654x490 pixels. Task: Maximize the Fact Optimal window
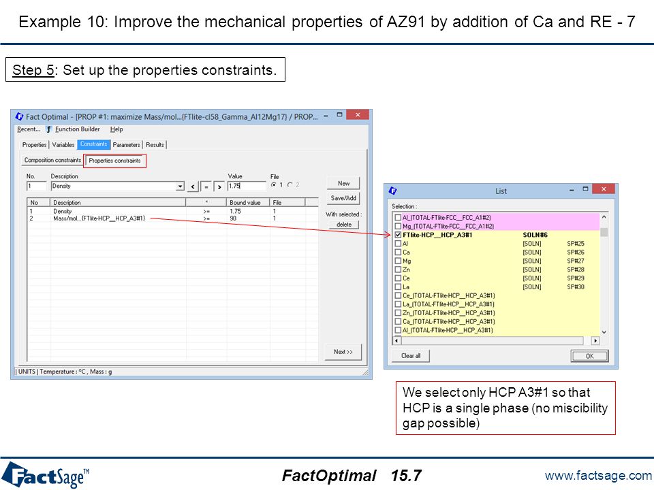339,114
